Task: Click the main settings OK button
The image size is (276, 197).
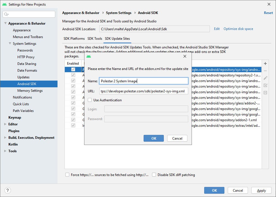Action: (x=214, y=190)
